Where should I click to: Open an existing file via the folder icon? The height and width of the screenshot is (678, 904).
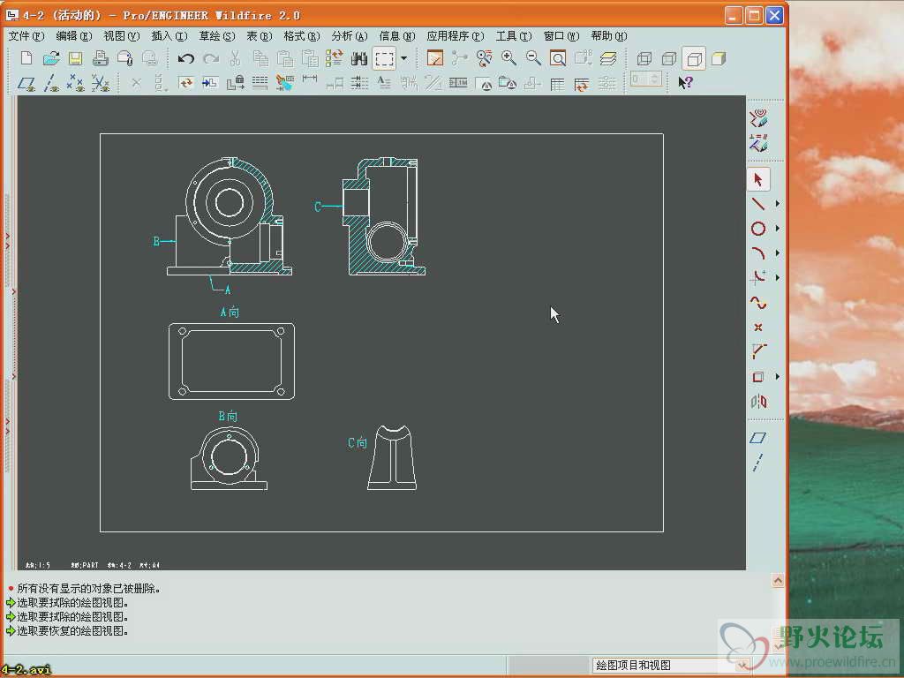click(x=51, y=58)
